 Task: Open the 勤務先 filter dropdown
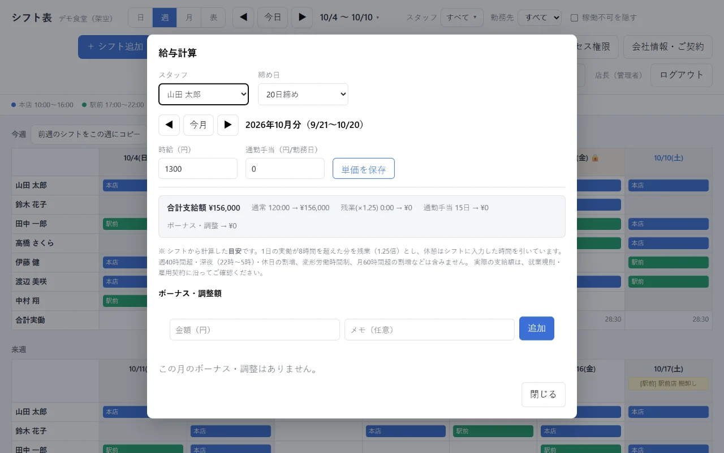click(540, 18)
